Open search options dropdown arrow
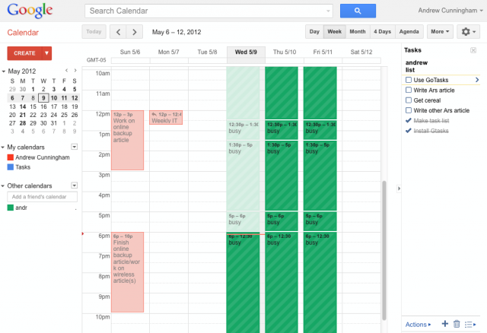 coord(328,11)
